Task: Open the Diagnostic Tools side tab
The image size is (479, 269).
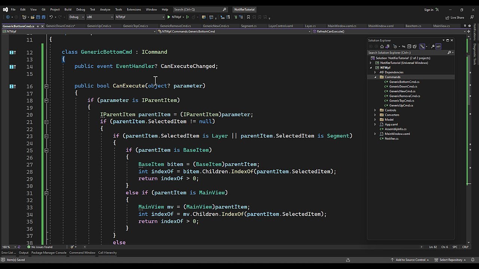Action: [475, 55]
